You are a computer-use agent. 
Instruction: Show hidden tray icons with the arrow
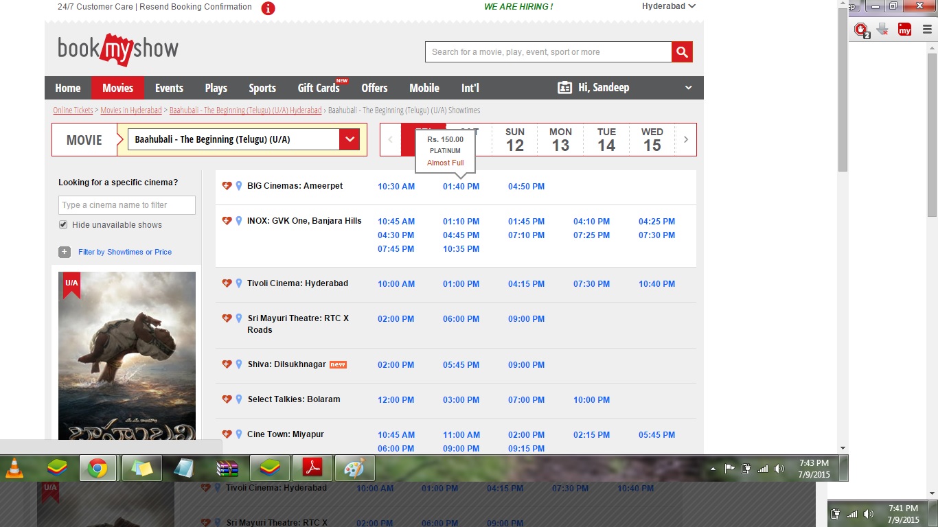(713, 469)
